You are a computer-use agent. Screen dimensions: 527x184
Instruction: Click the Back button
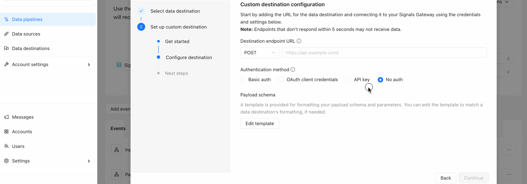446,178
